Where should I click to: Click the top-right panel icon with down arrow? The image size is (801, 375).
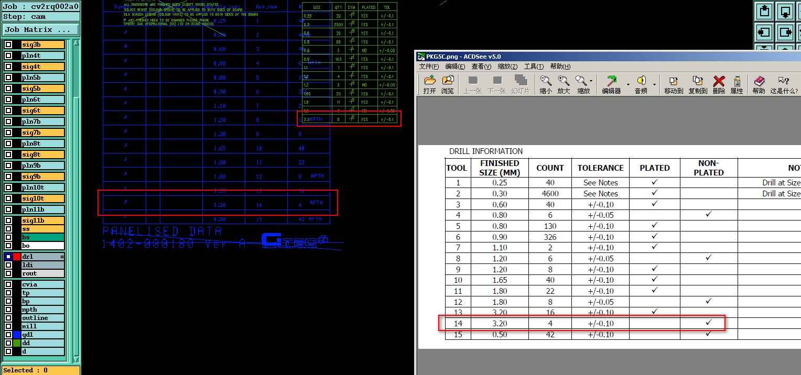tap(785, 11)
